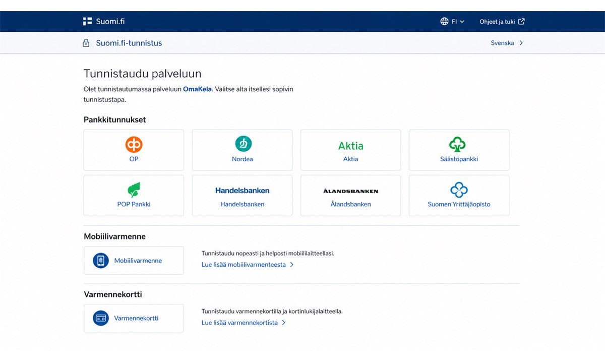Select the blue Ålandsbanken label

pyautogui.click(x=350, y=204)
